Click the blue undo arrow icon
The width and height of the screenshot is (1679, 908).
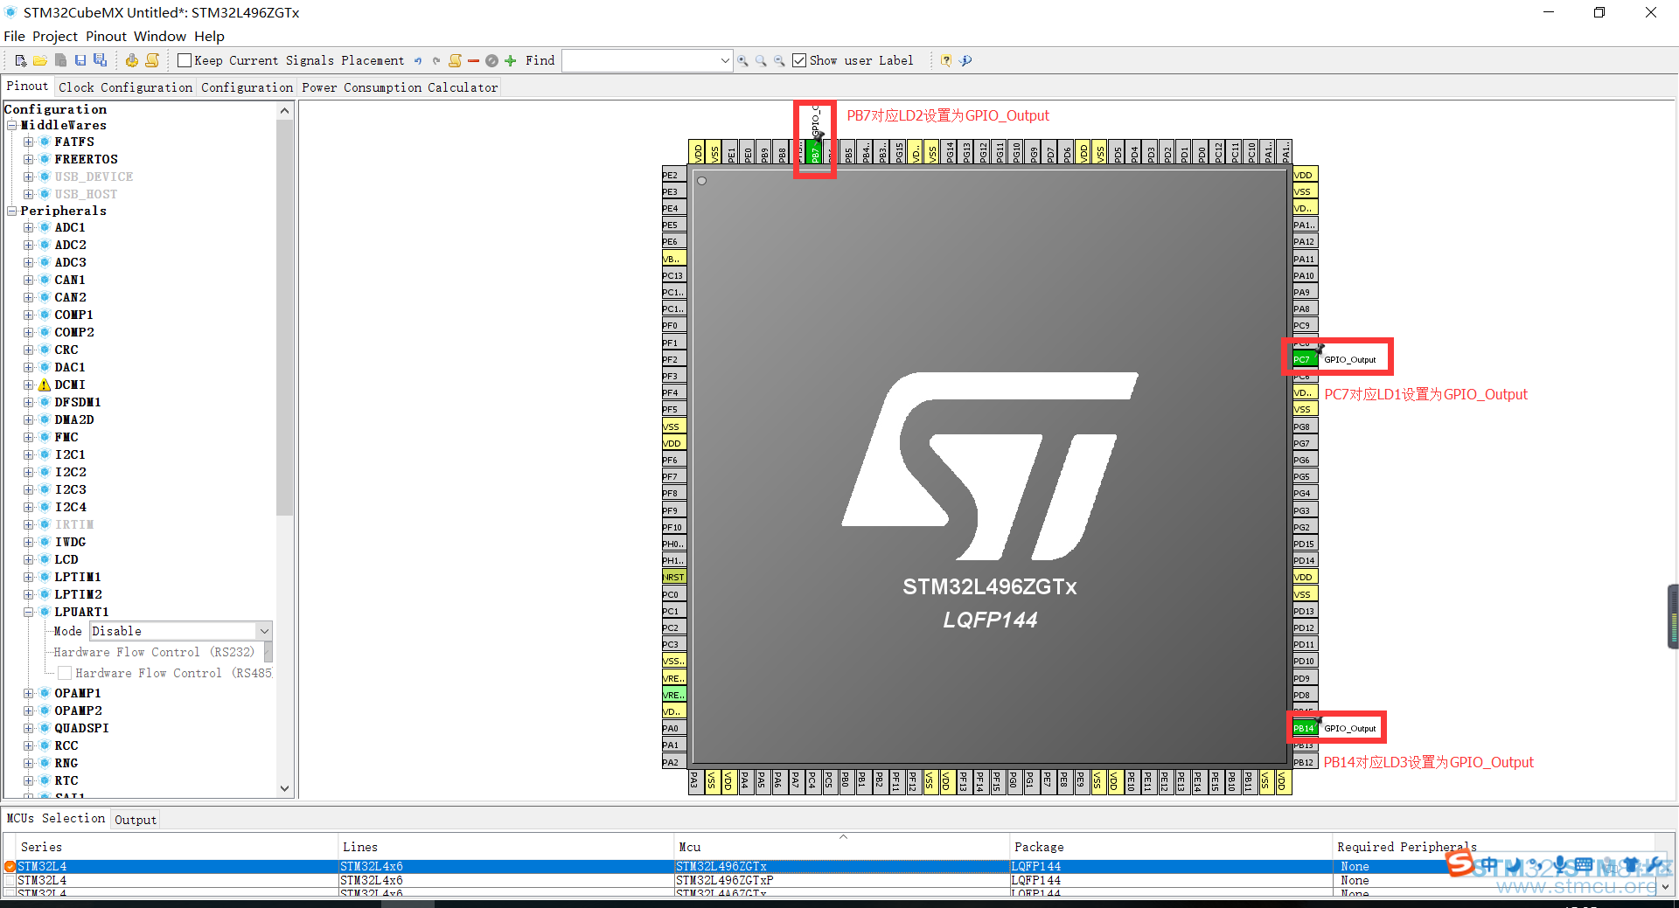pos(418,60)
